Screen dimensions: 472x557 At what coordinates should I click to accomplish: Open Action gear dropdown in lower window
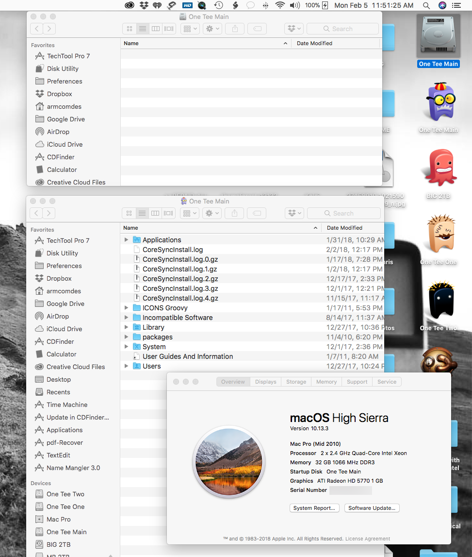coord(212,213)
